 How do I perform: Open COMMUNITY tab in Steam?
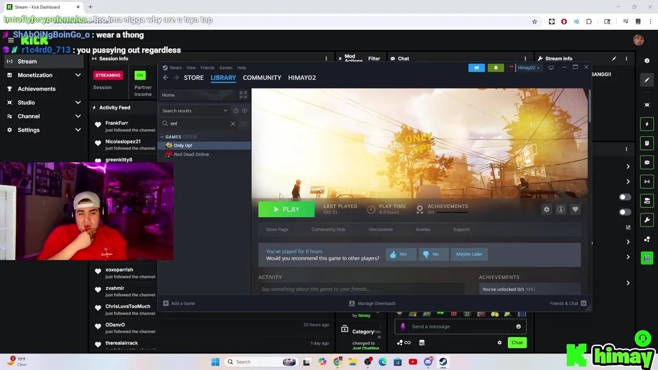(x=262, y=78)
